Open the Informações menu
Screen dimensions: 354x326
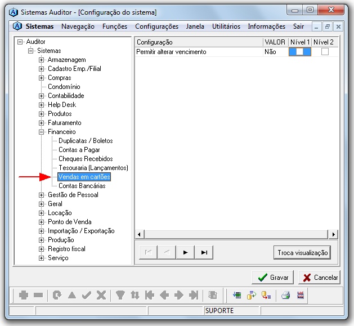coord(267,26)
